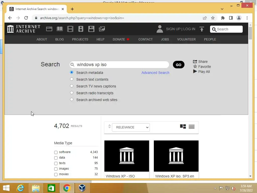Click Chrome forward arrow
The image size is (257, 193).
(18, 18)
